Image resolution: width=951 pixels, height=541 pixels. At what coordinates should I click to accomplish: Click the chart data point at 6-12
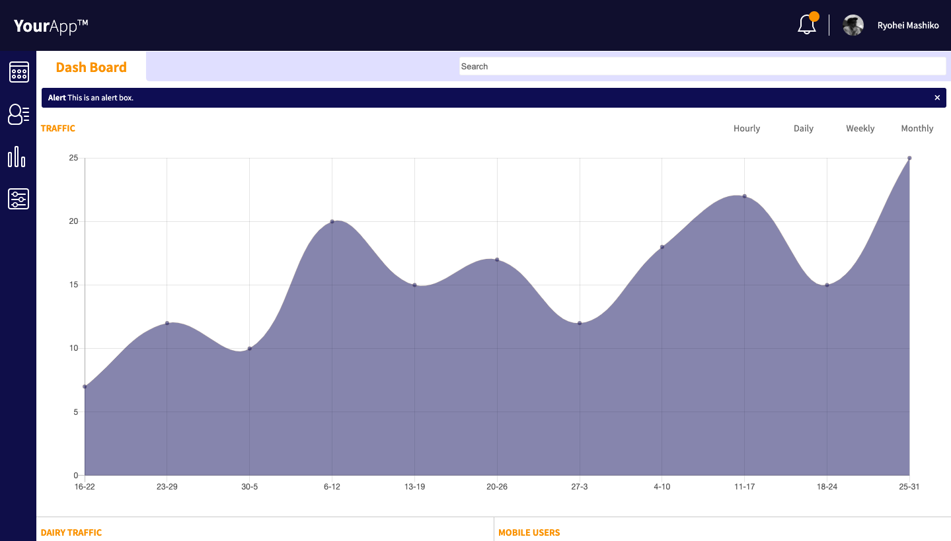click(332, 221)
